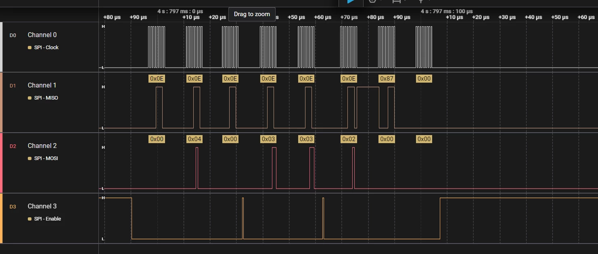Click the 0x02 decoded MOSI byte bubble
Viewport: 598px width, 254px height.
click(x=349, y=139)
